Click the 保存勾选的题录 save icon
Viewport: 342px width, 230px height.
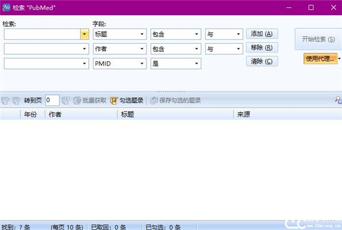pos(154,101)
